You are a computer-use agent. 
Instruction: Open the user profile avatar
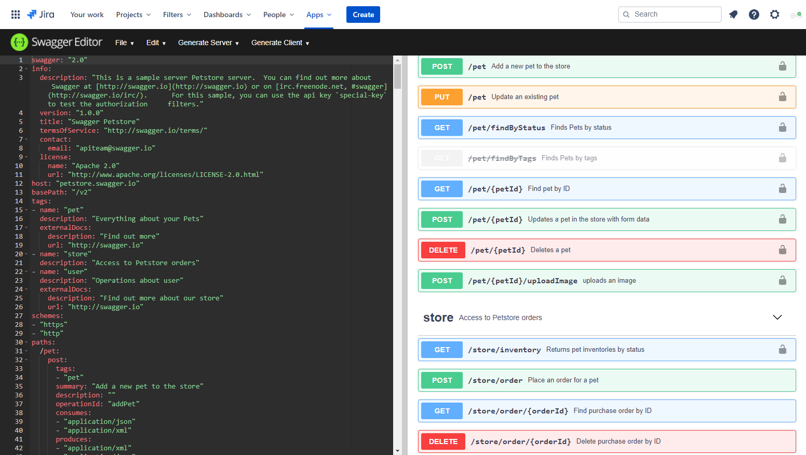(796, 15)
